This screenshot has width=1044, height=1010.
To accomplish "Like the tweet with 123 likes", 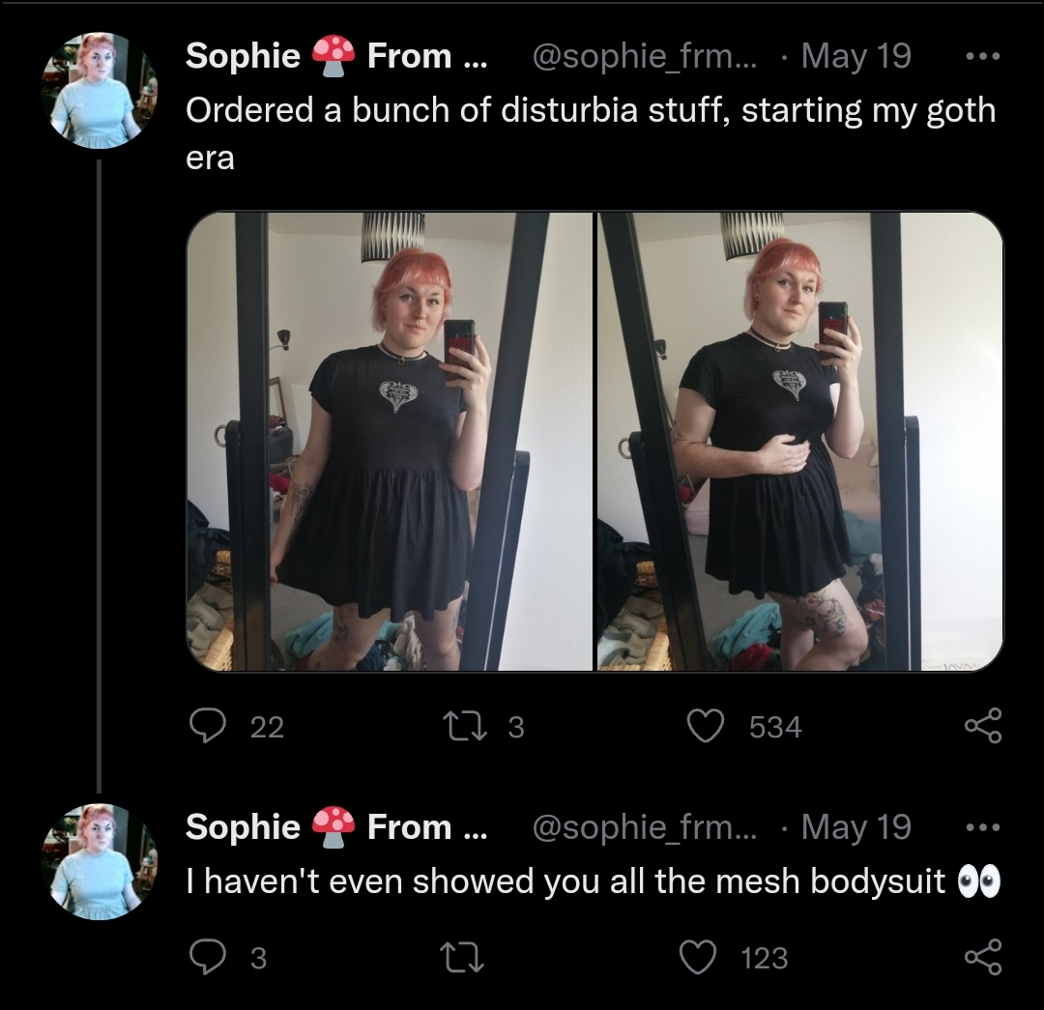I will tap(698, 958).
